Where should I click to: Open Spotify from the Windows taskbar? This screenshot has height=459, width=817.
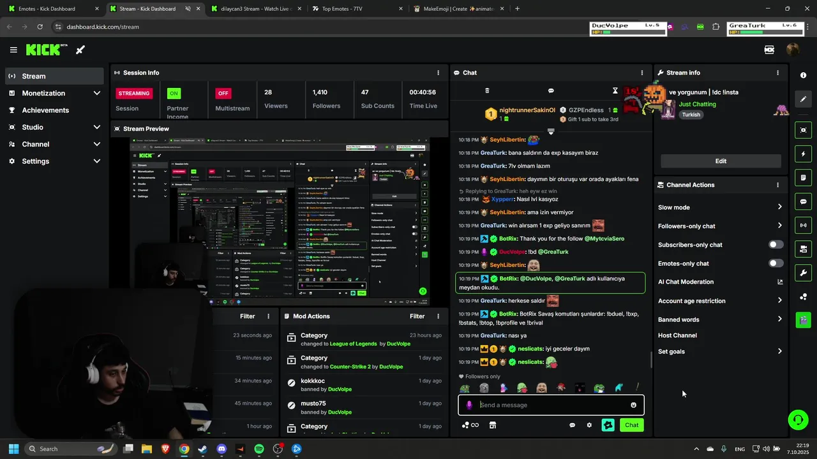tap(259, 449)
